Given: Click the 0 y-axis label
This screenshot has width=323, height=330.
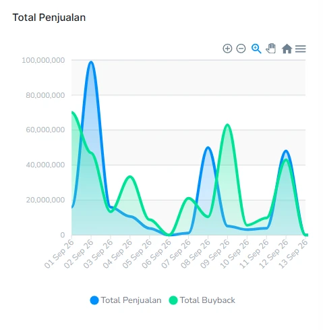Looking at the screenshot, I should [63, 235].
